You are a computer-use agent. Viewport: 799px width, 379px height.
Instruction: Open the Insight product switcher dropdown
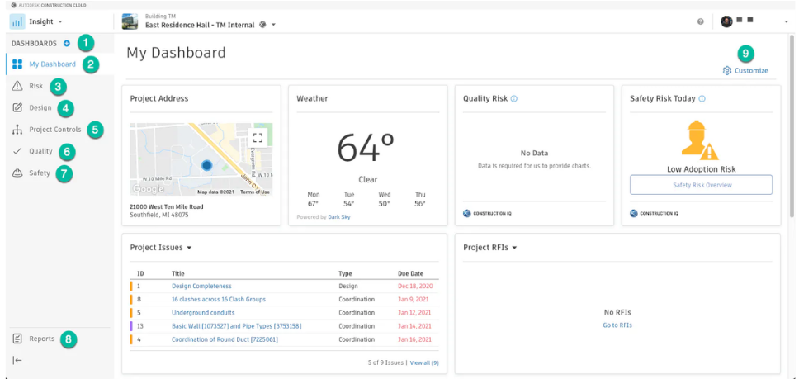pos(60,22)
